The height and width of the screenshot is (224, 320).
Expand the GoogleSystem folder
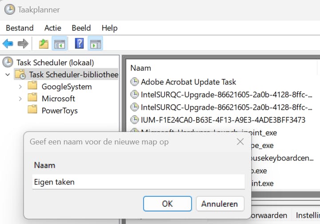click(20, 87)
